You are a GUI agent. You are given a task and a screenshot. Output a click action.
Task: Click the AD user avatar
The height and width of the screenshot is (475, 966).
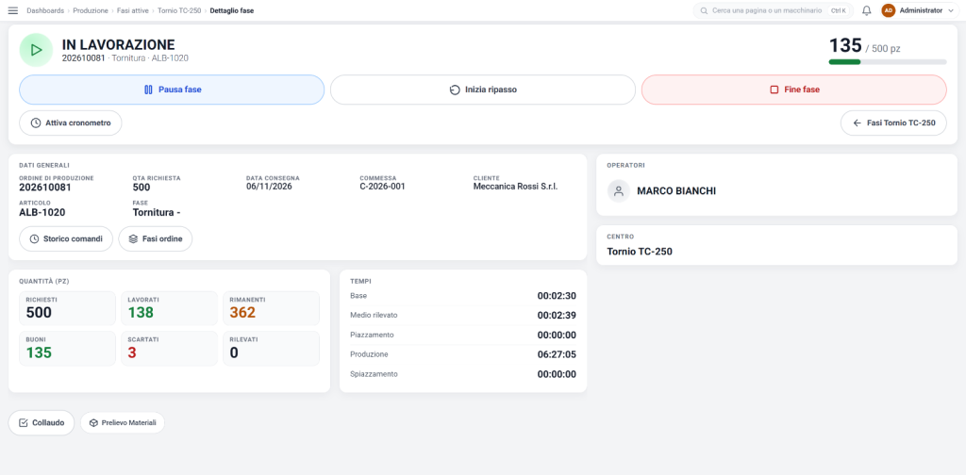coord(888,10)
